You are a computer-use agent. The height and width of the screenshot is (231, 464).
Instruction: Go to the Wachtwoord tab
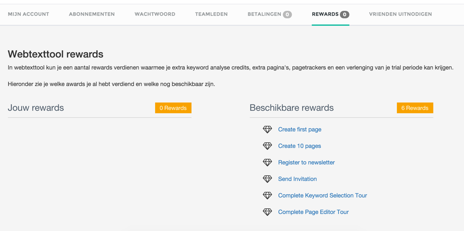click(x=155, y=14)
